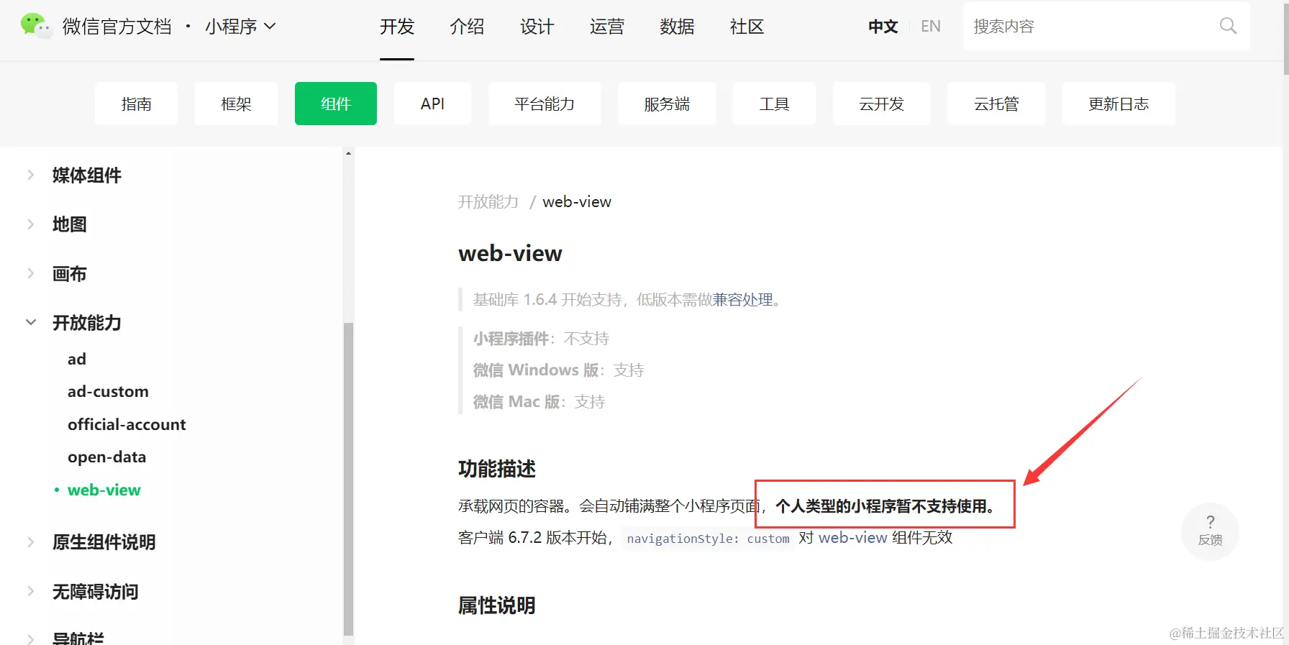The image size is (1289, 645).
Task: Click the 无障碍访问 sidebar label
Action: 95,591
